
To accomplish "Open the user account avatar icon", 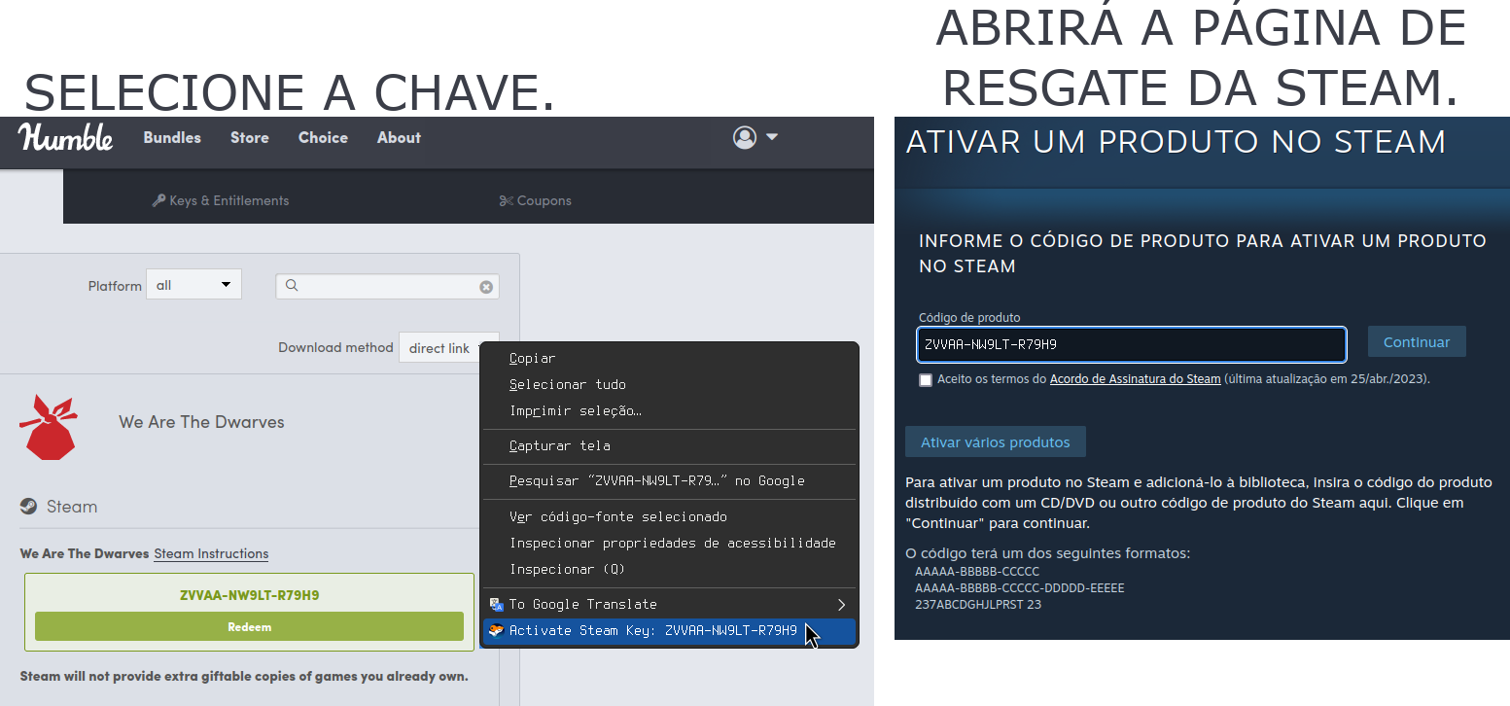I will [745, 137].
